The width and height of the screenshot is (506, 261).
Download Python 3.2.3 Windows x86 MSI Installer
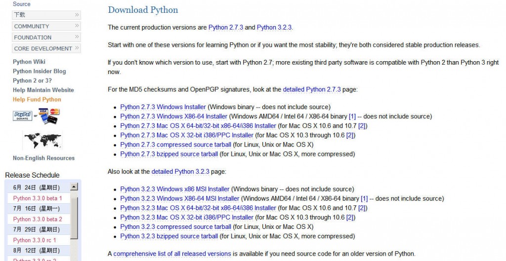[175, 189]
